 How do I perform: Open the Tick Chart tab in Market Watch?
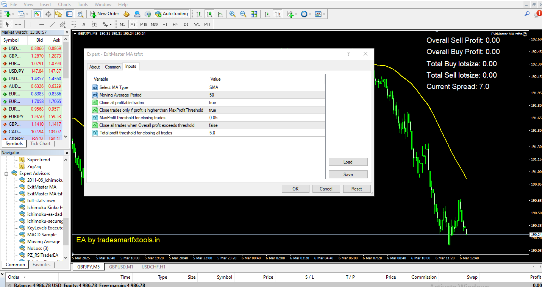coord(40,143)
